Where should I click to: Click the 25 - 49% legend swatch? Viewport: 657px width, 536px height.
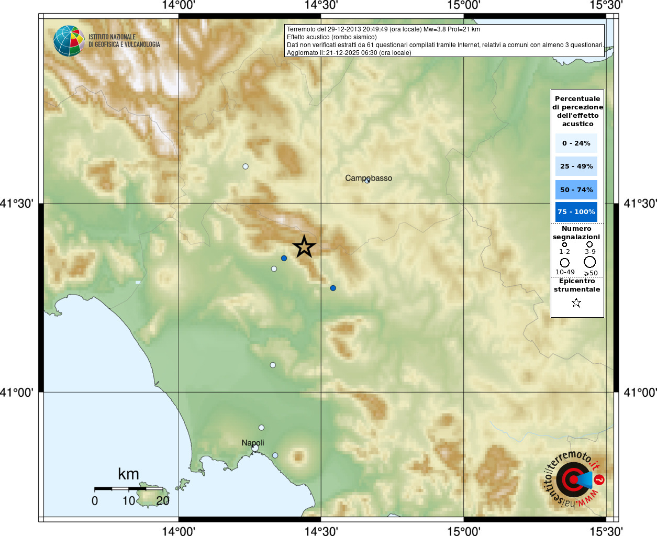(576, 166)
